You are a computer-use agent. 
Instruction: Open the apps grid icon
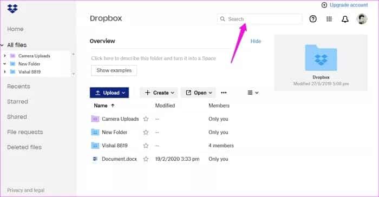click(x=329, y=19)
